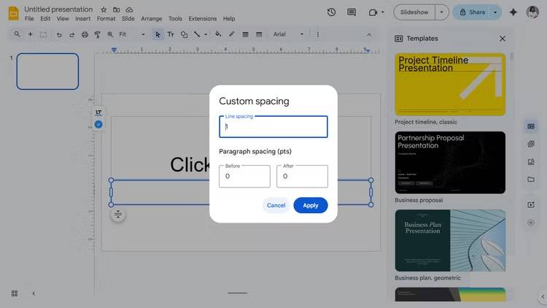Add a new slide with plus icon
Image resolution: width=547 pixels, height=308 pixels.
tap(31, 34)
